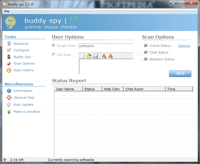
Task: Click the 2:19 AM time in status bar
Action: pos(17,160)
